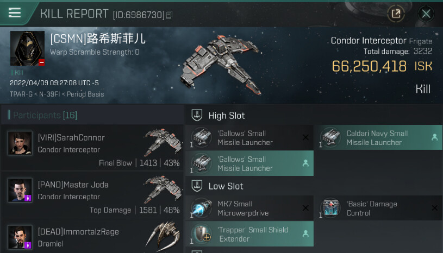Viewport: 443px width, 253px height.
Task: Open ImmortalzRage participant entry
Action: pos(92,236)
